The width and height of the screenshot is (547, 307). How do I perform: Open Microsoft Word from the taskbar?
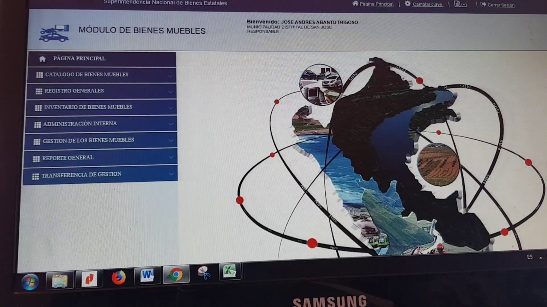point(147,275)
